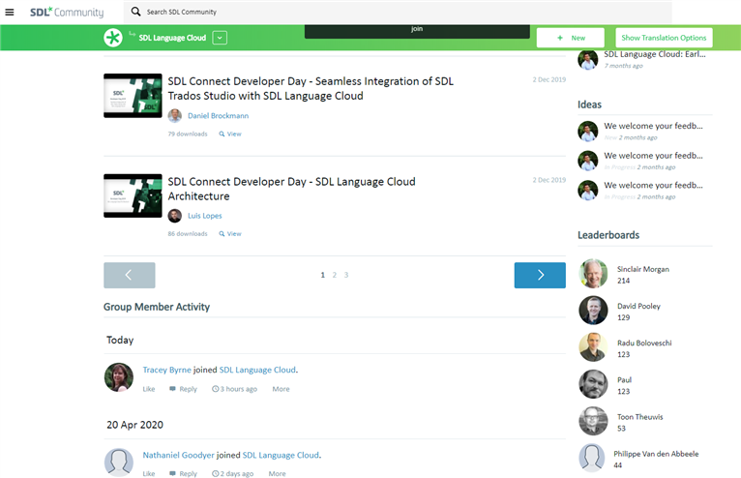Open SDL Language Cloud link in Tracey's activity
This screenshot has height=478, width=741.
pyautogui.click(x=257, y=370)
